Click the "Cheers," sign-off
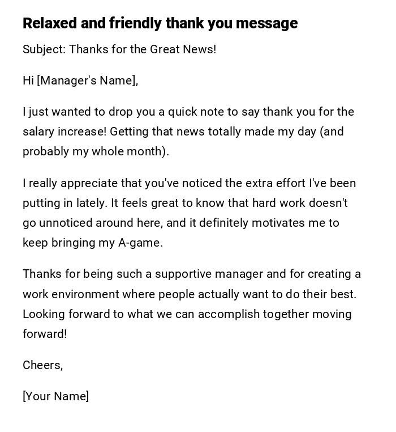396x432 pixels. coord(42,365)
